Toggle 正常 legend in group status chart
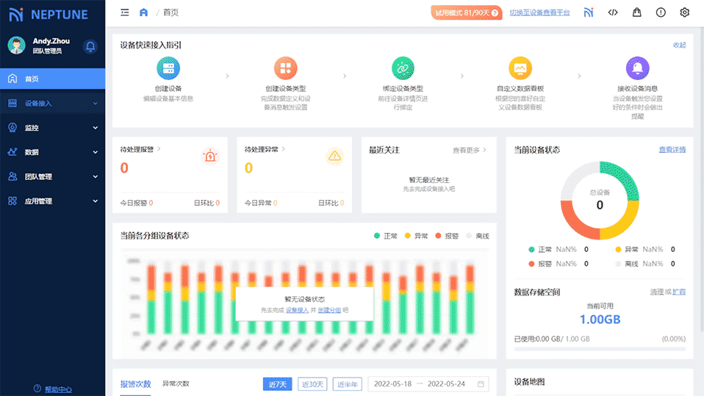Viewport: 704px width, 396px height. 386,236
